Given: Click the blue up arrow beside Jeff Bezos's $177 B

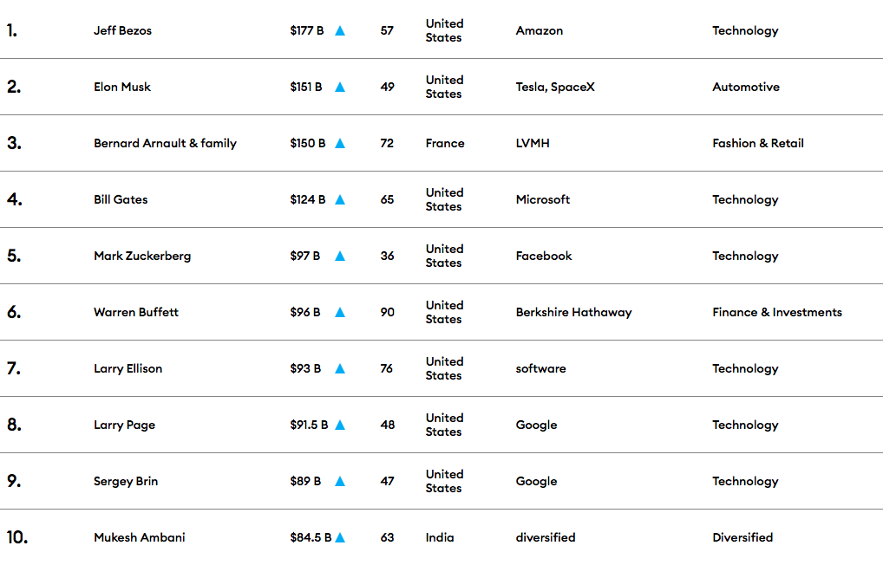Looking at the screenshot, I should tap(340, 31).
